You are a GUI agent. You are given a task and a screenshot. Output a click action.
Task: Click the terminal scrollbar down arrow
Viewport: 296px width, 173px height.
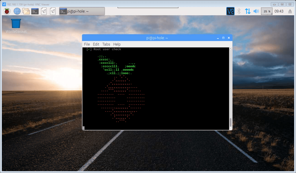(x=231, y=128)
